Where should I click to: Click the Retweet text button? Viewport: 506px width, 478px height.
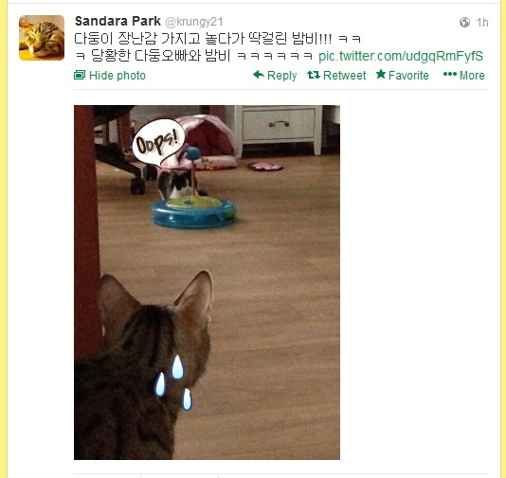[x=344, y=76]
